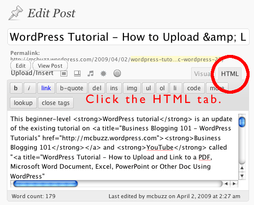This screenshot has width=254, height=205.
Task: Click the Permalink: label
Action: pos(25,53)
